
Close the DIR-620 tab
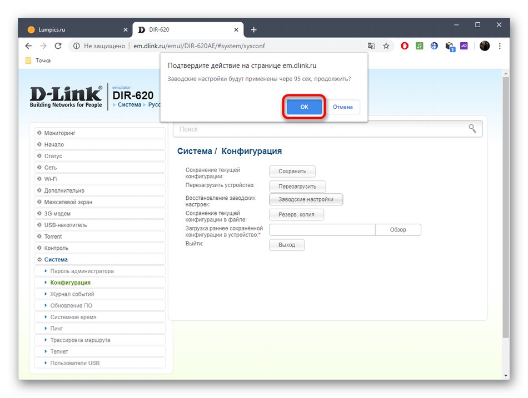(x=236, y=30)
